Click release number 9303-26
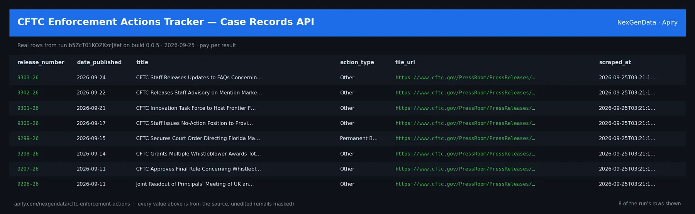Viewport: 695px width, 214px height. click(x=28, y=78)
